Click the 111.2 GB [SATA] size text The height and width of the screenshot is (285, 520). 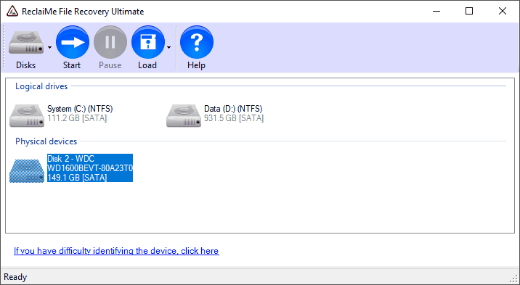[77, 118]
